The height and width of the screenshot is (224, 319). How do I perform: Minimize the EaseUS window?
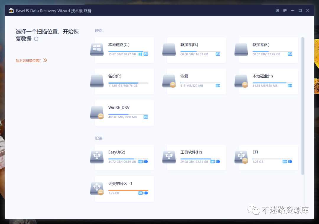(292, 10)
